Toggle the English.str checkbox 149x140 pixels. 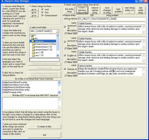[65, 55]
